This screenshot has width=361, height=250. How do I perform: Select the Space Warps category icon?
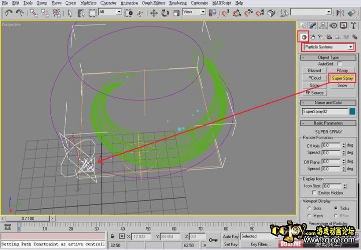point(346,37)
